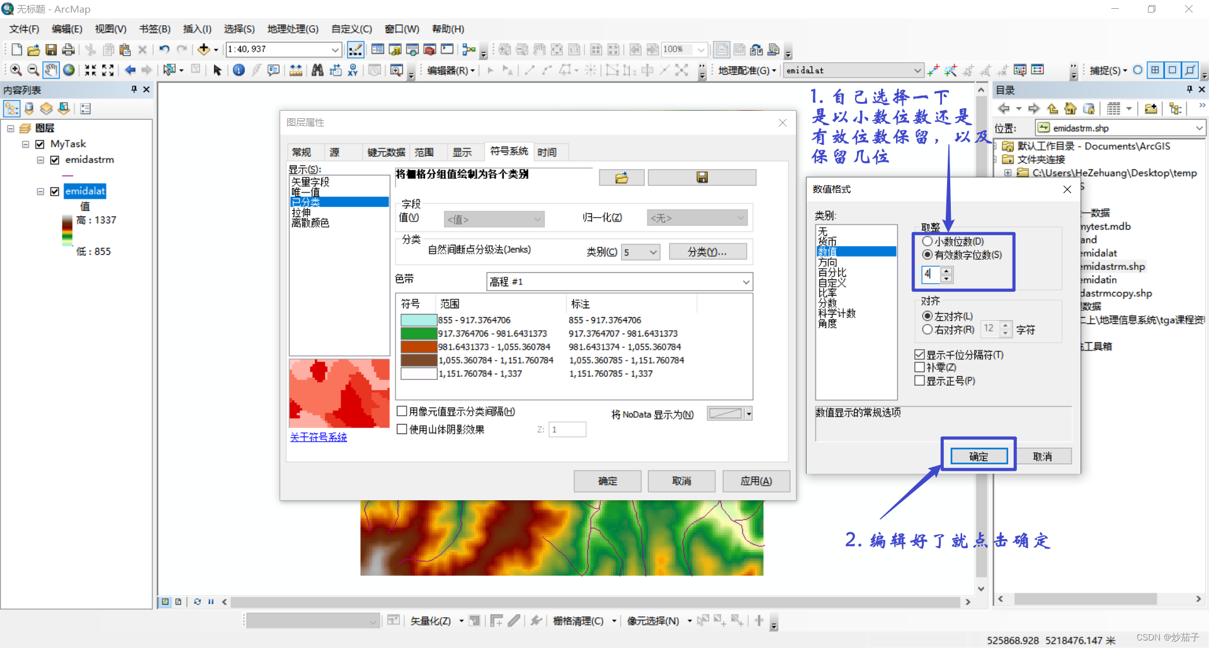The image size is (1209, 648).
Task: Zoom to full extent with the globe icon
Action: pyautogui.click(x=69, y=70)
